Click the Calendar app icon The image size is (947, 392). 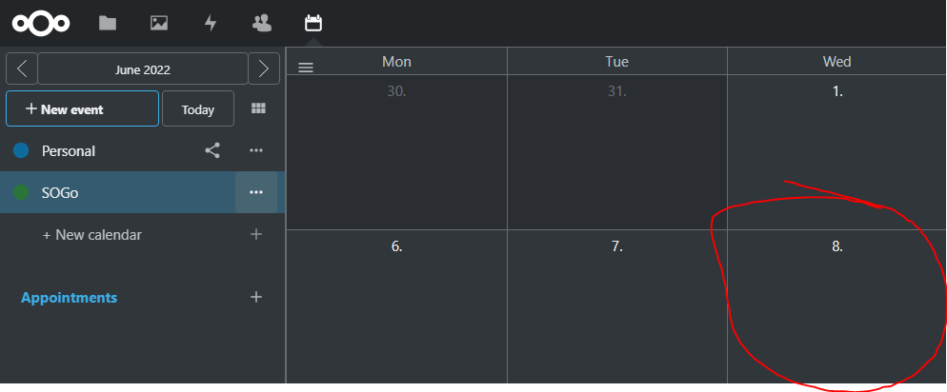click(x=312, y=23)
